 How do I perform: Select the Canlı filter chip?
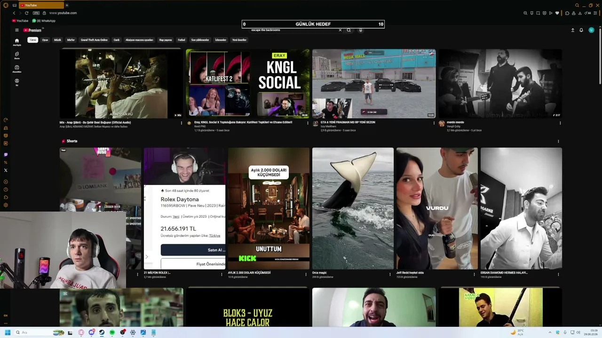117,40
